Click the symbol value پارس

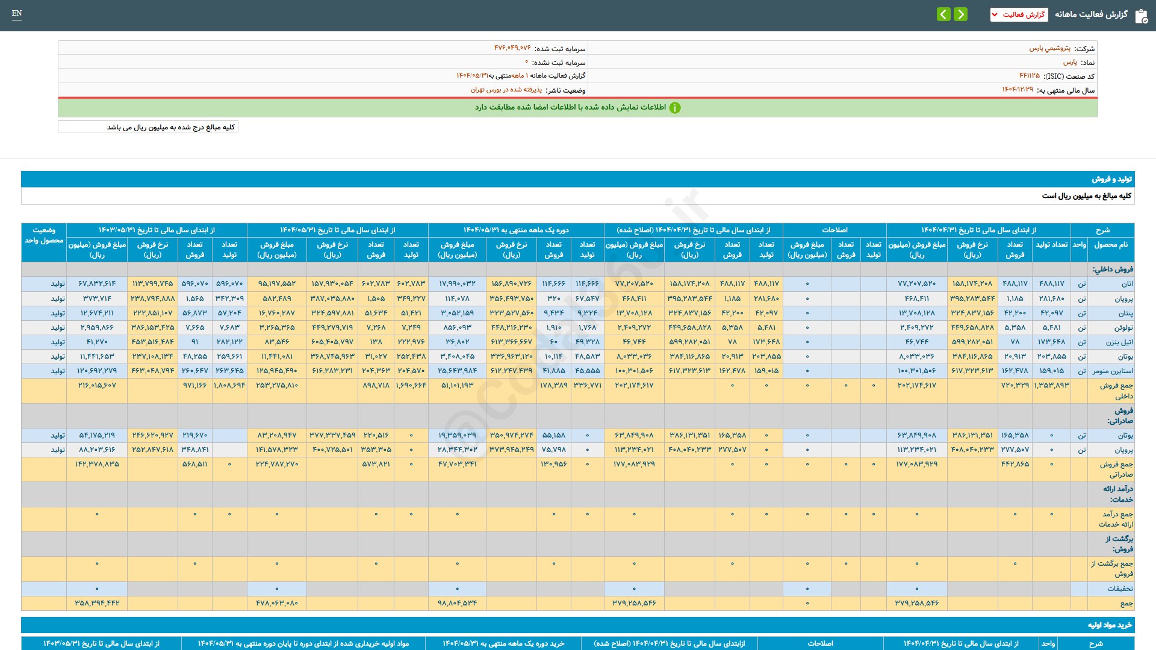pyautogui.click(x=1070, y=62)
